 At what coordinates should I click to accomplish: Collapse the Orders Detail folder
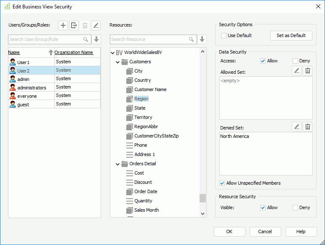(118, 164)
